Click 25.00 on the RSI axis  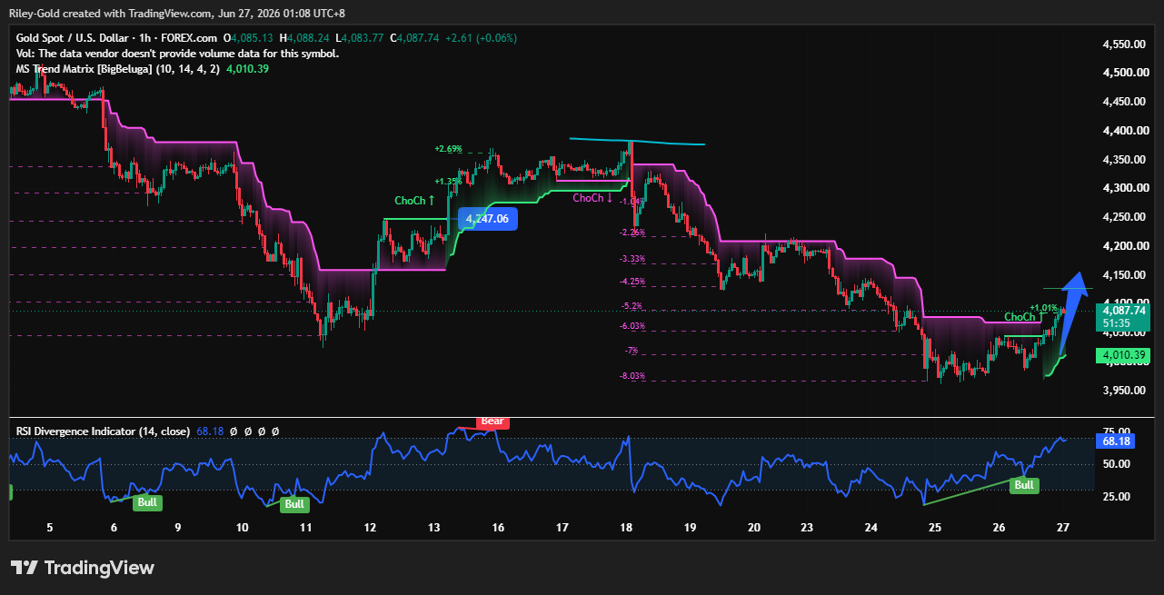1118,497
